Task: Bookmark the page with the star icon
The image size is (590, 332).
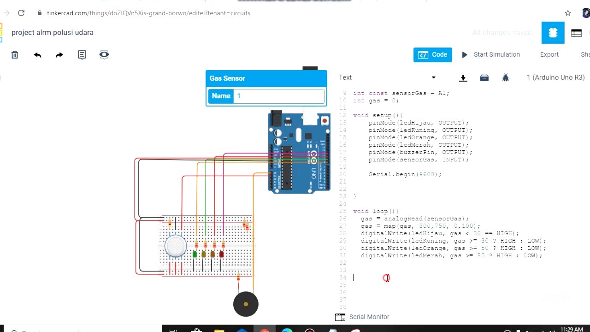Action: point(568,13)
